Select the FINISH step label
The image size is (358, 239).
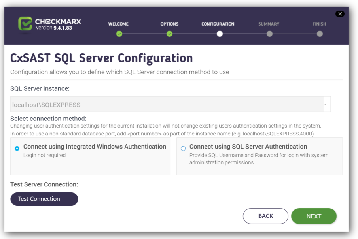coord(319,24)
